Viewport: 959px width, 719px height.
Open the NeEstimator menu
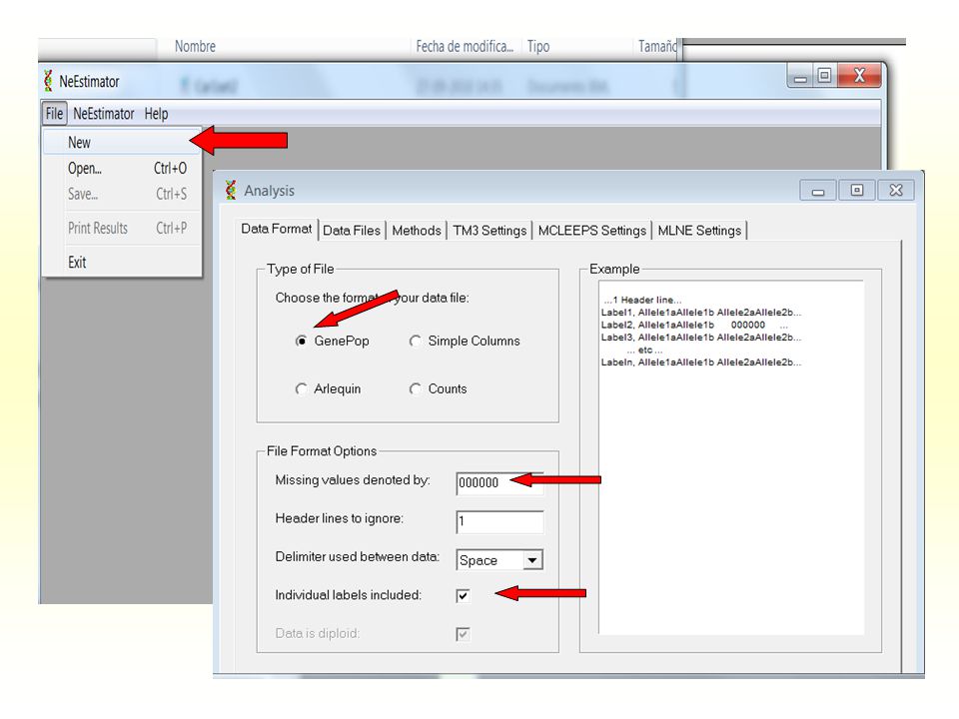pyautogui.click(x=103, y=114)
